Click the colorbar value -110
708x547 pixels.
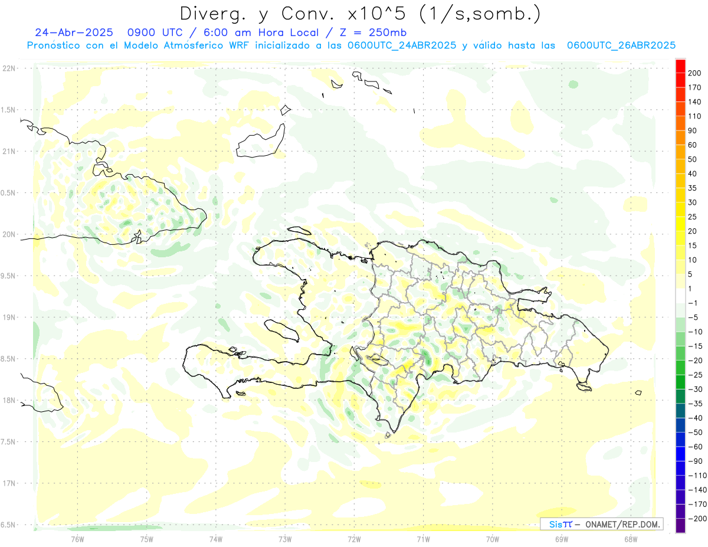[697, 476]
